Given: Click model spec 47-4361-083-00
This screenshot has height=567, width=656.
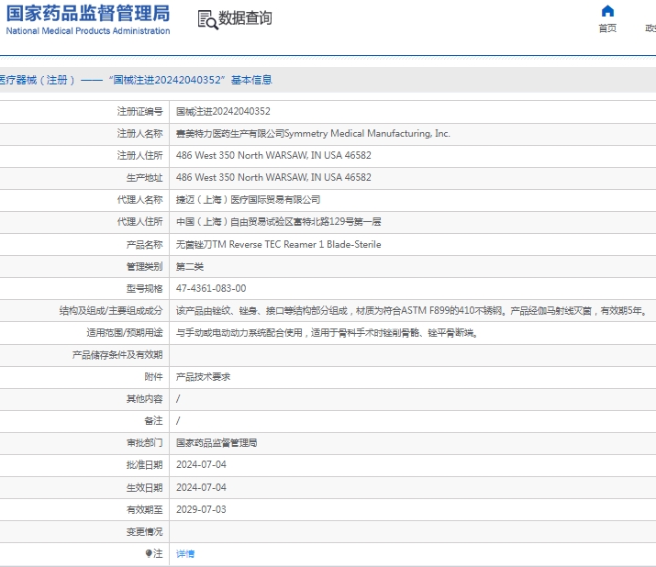Looking at the screenshot, I should tap(211, 288).
